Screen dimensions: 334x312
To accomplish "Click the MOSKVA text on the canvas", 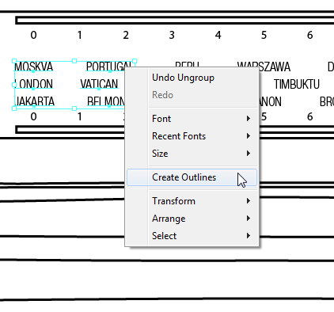I will tap(33, 67).
